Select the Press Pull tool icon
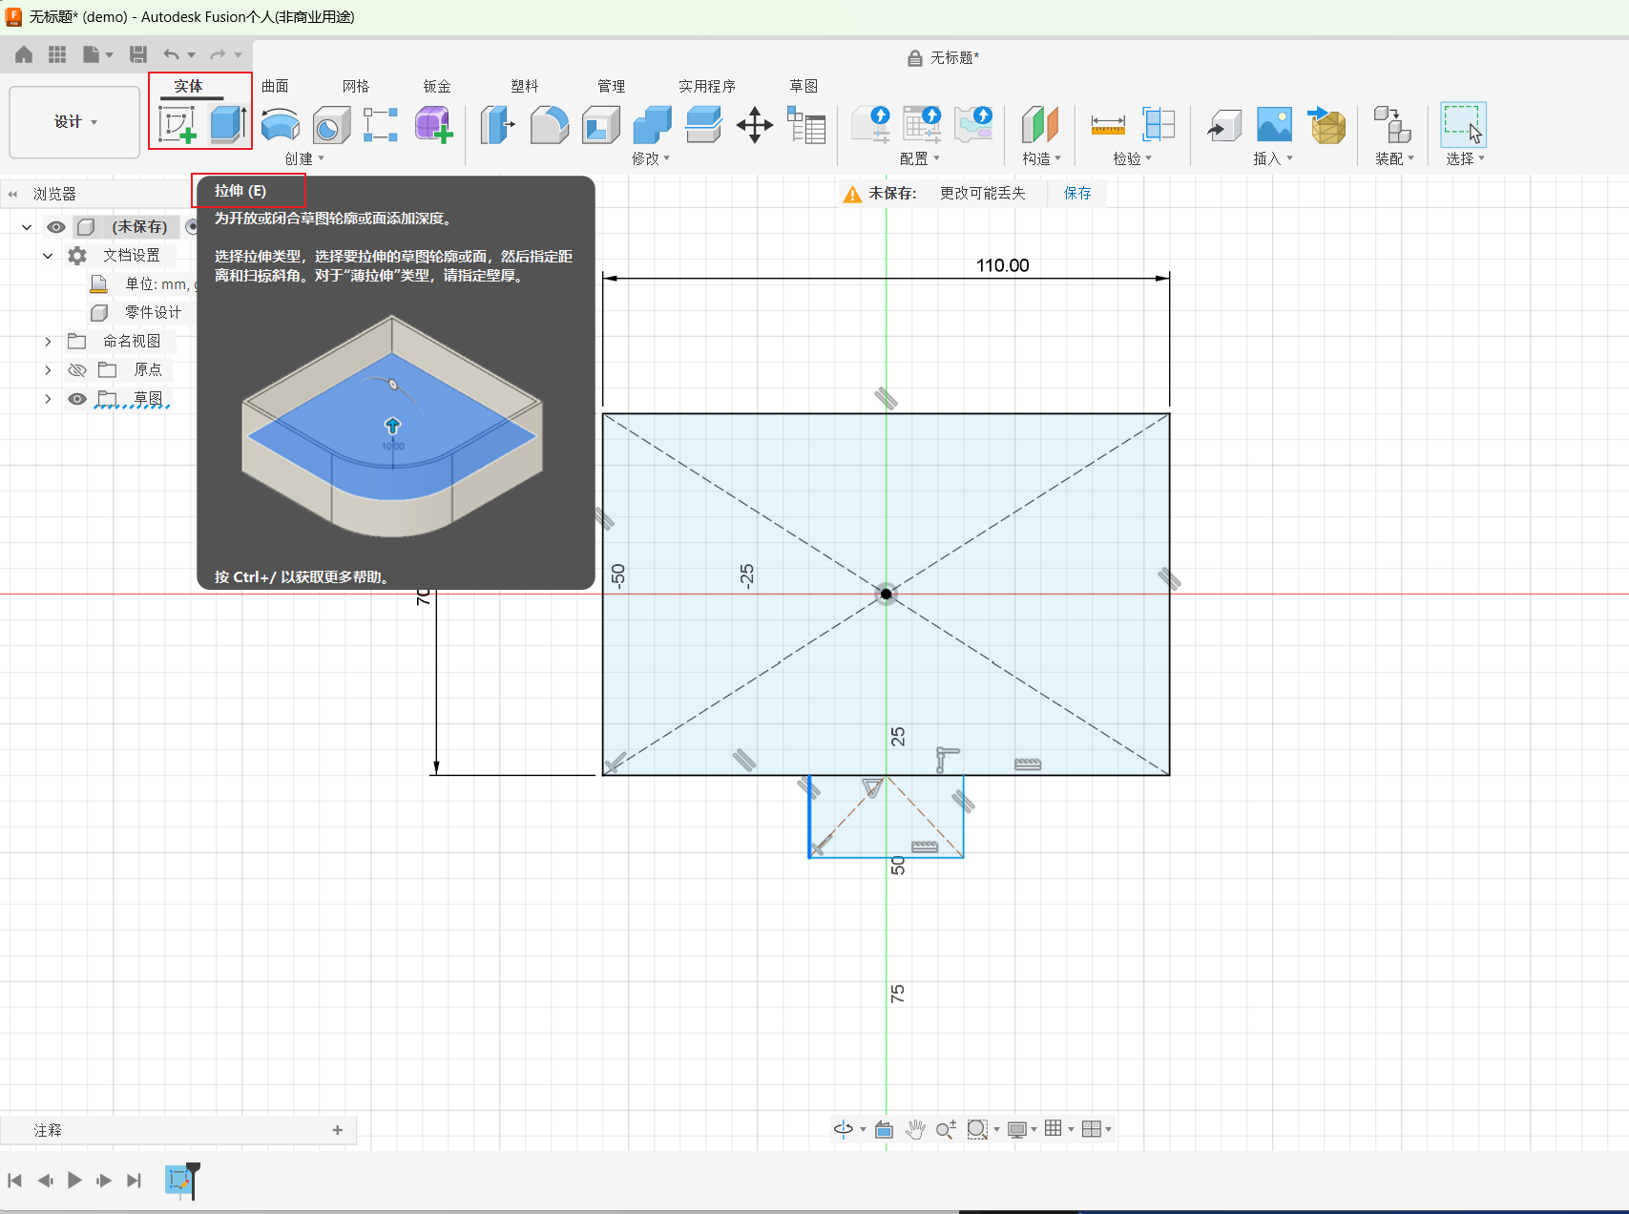The image size is (1629, 1214). pyautogui.click(x=497, y=125)
